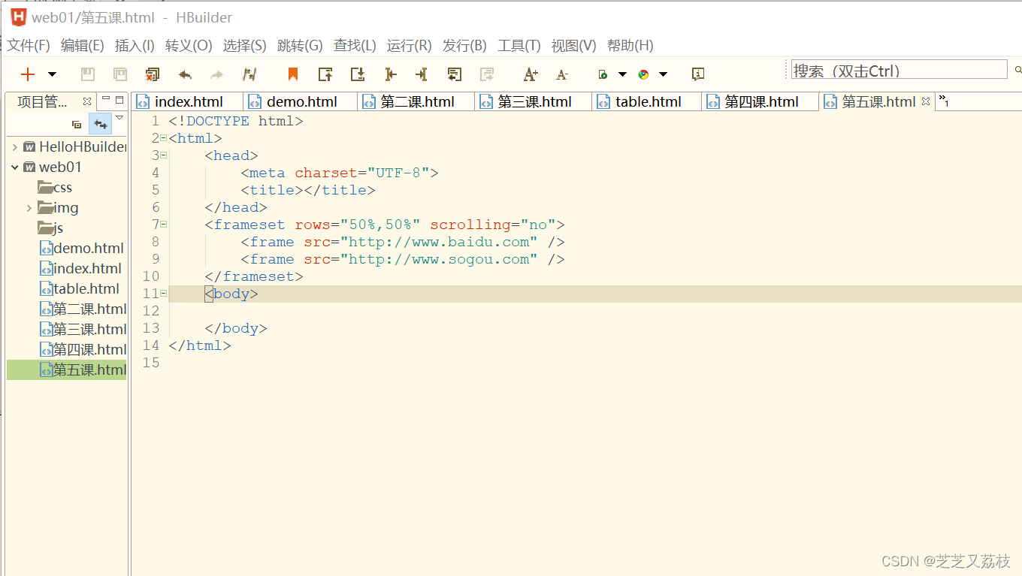Click the Collapse All icon in project panel

click(77, 125)
